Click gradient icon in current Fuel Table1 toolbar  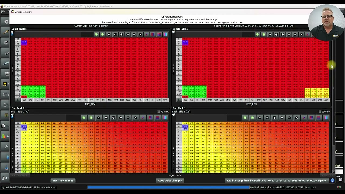pos(165,118)
